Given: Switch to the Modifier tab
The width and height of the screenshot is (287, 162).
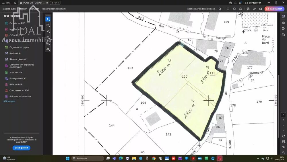Looking at the screenshot, I should point(23,9).
